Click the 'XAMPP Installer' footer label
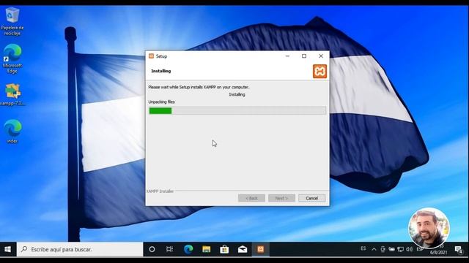Image resolution: width=469 pixels, height=263 pixels. [160, 191]
